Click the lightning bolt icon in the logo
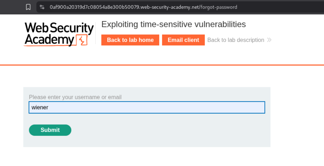 coord(82,40)
